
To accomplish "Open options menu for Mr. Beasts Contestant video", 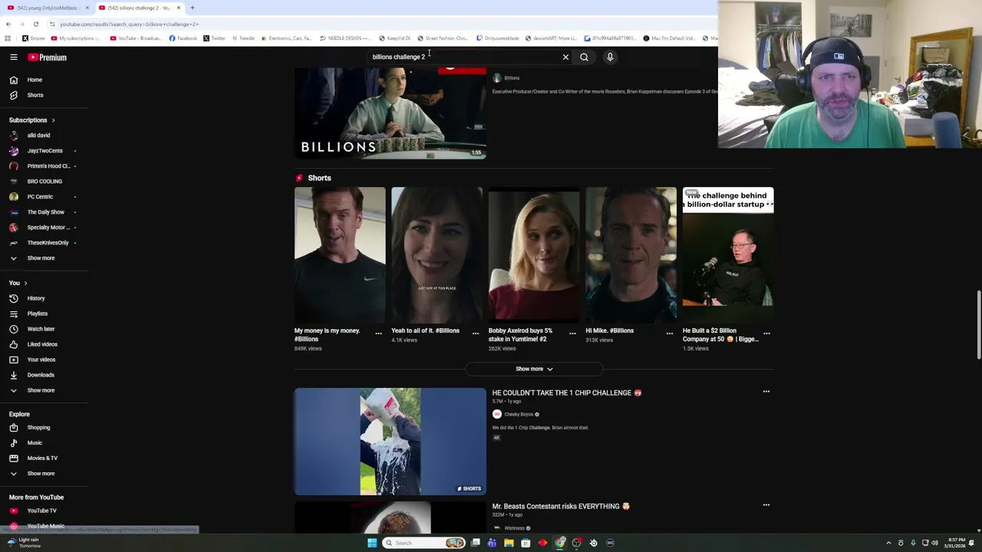I will (x=766, y=505).
